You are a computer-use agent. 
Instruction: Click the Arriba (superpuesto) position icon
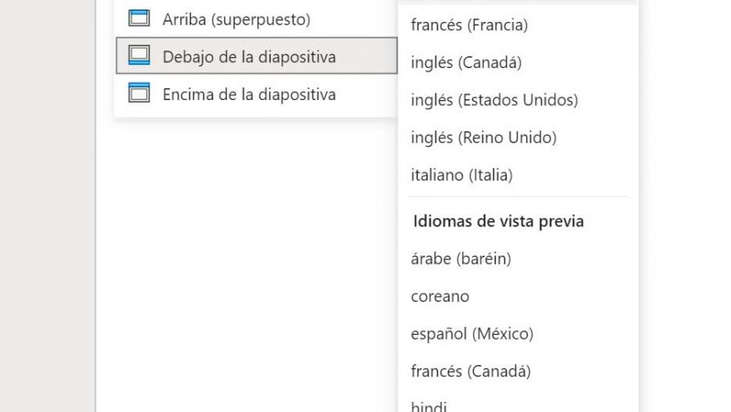pyautogui.click(x=139, y=18)
